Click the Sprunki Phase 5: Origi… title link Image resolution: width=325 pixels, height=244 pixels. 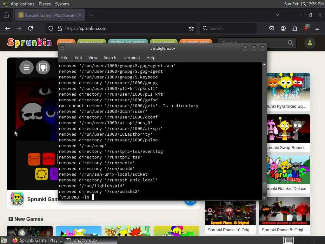tap(284, 230)
